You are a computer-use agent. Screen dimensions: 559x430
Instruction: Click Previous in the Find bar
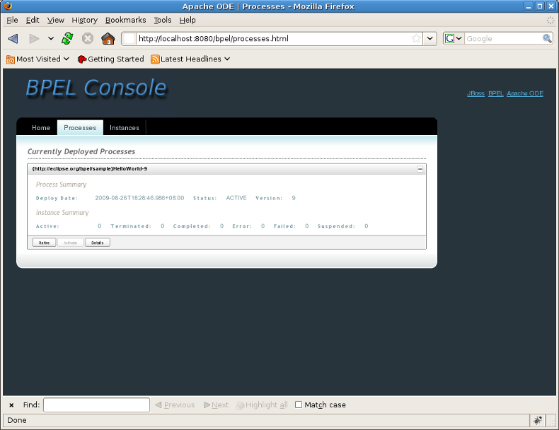(175, 405)
